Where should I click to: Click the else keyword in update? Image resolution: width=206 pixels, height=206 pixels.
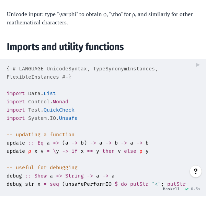130,151
